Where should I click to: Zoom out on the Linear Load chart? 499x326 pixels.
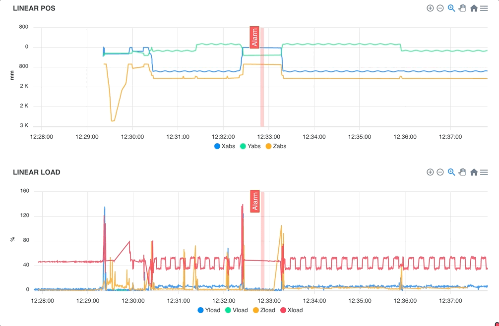(440, 172)
